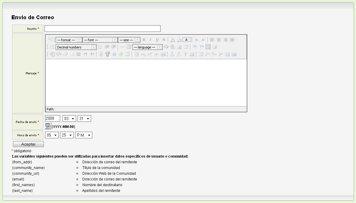This screenshot has width=356, height=203.
Task: Click the Aceptar button
Action: pyautogui.click(x=28, y=144)
